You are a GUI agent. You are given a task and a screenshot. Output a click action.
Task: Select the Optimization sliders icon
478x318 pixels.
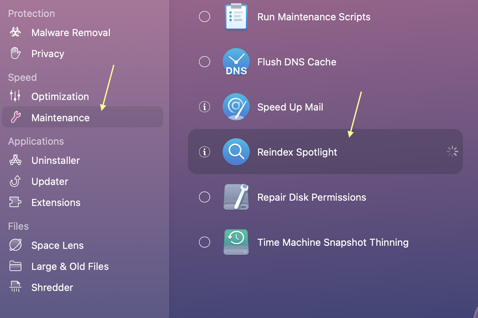15,96
